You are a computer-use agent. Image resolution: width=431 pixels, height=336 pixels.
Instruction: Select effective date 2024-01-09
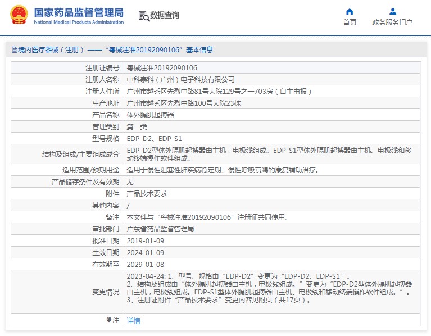pos(146,253)
